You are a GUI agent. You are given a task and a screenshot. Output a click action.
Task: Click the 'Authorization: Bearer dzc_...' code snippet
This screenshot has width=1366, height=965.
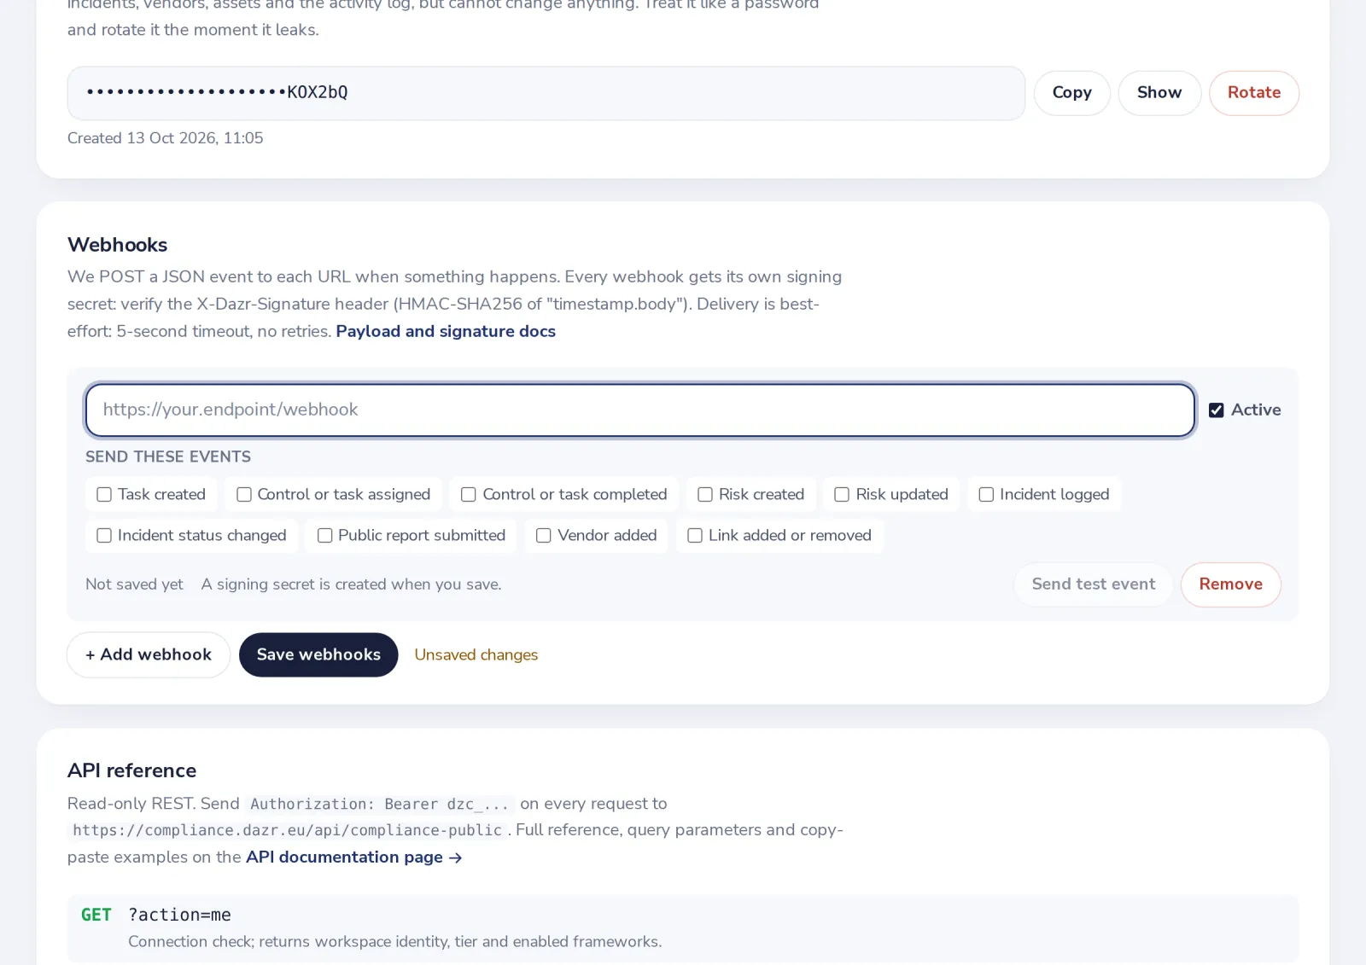click(x=380, y=804)
